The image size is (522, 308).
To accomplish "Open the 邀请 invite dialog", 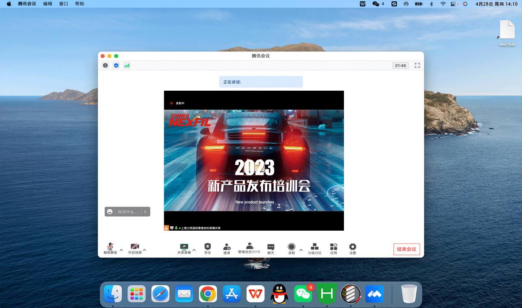I will click(x=227, y=249).
